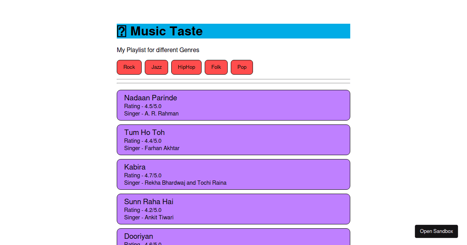Select the Sunn Raha Hai song entry
This screenshot has height=245, width=467.
click(x=233, y=209)
